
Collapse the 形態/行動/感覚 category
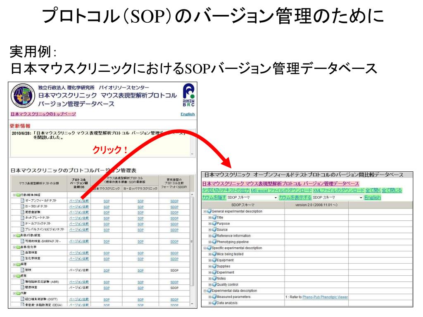pyautogui.click(x=14, y=235)
